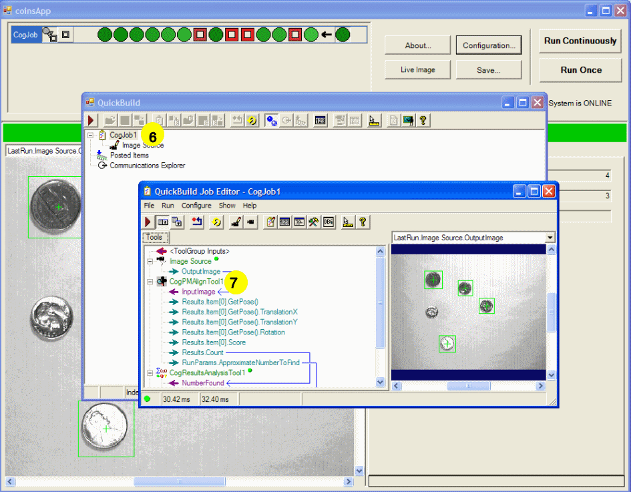Click the CogPMAlignTool1 tool icon in tree

click(x=162, y=282)
